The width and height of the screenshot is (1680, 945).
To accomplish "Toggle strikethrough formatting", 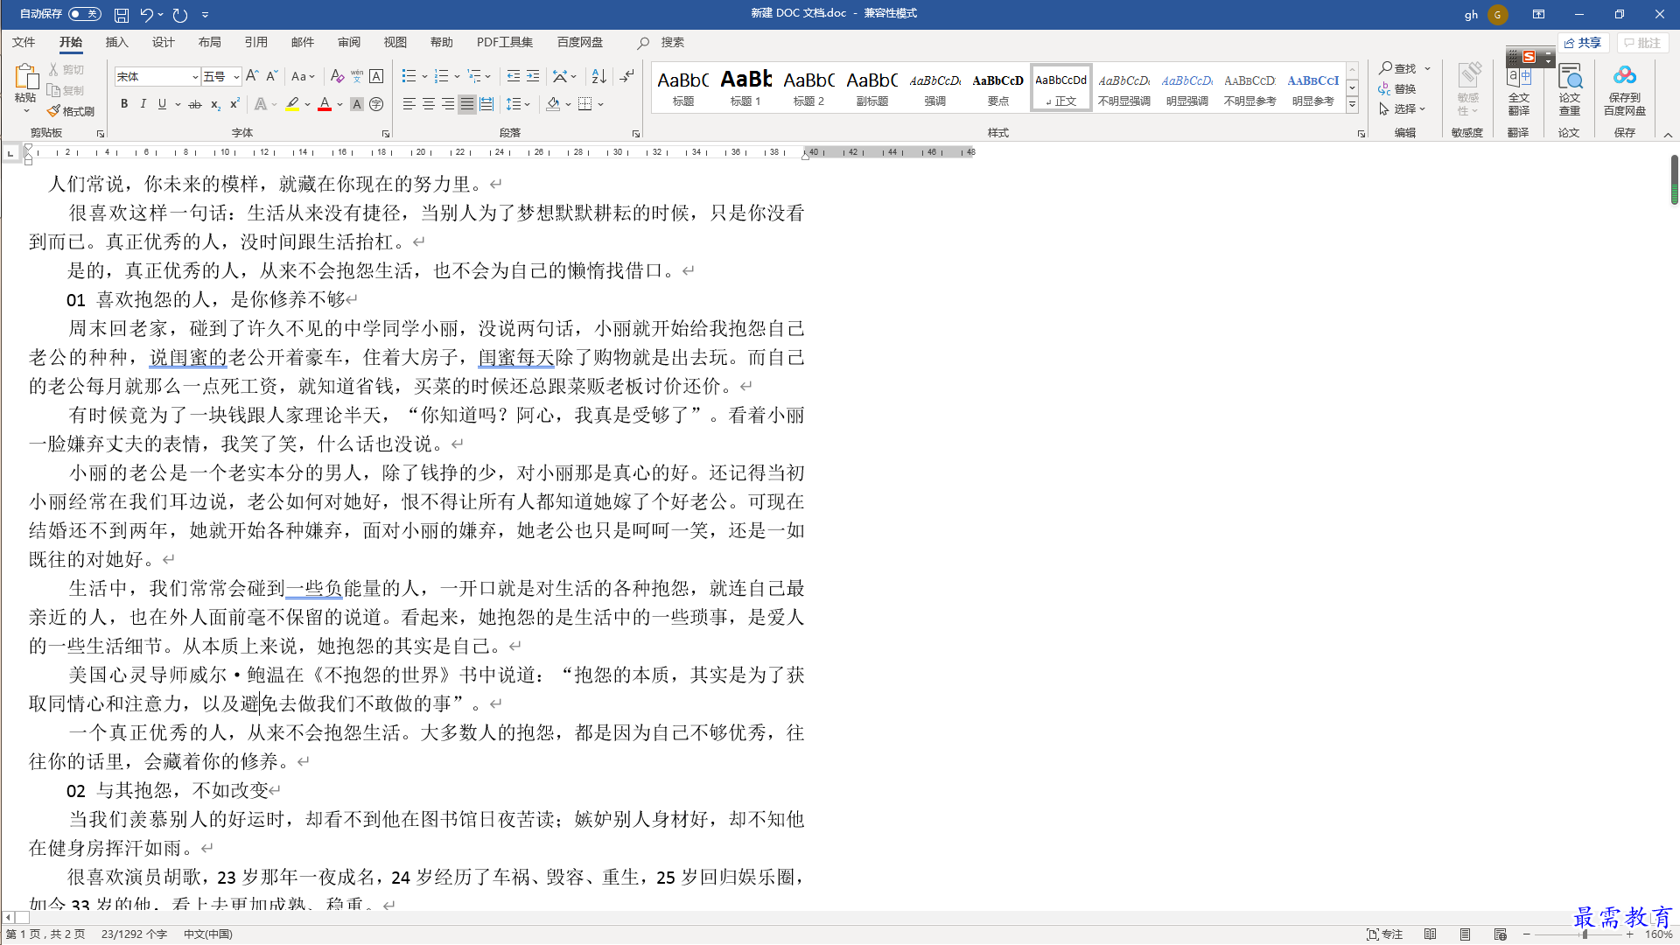I will click(195, 104).
